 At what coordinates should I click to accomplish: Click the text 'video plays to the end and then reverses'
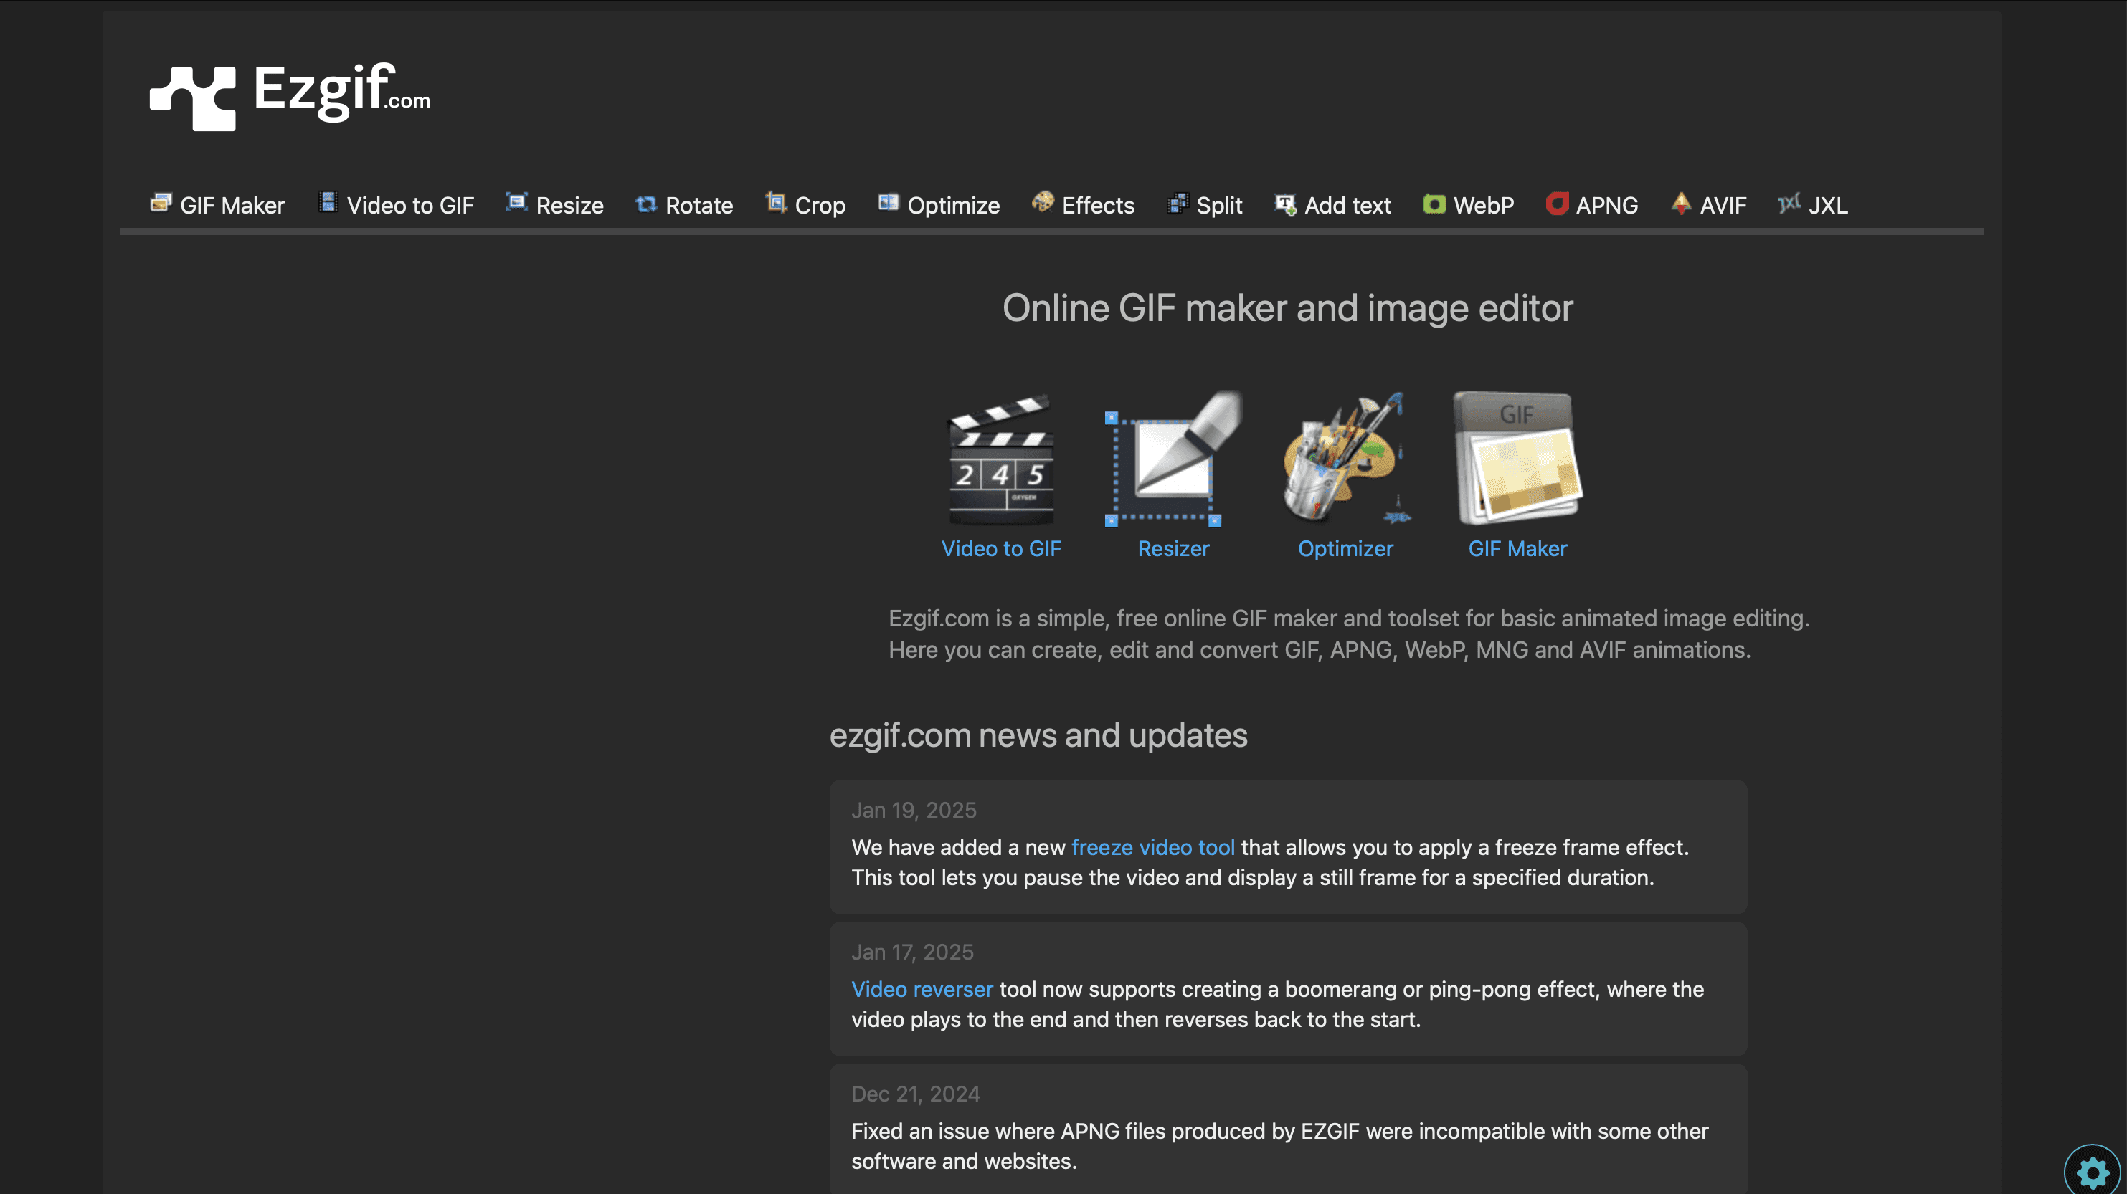tap(1136, 1020)
